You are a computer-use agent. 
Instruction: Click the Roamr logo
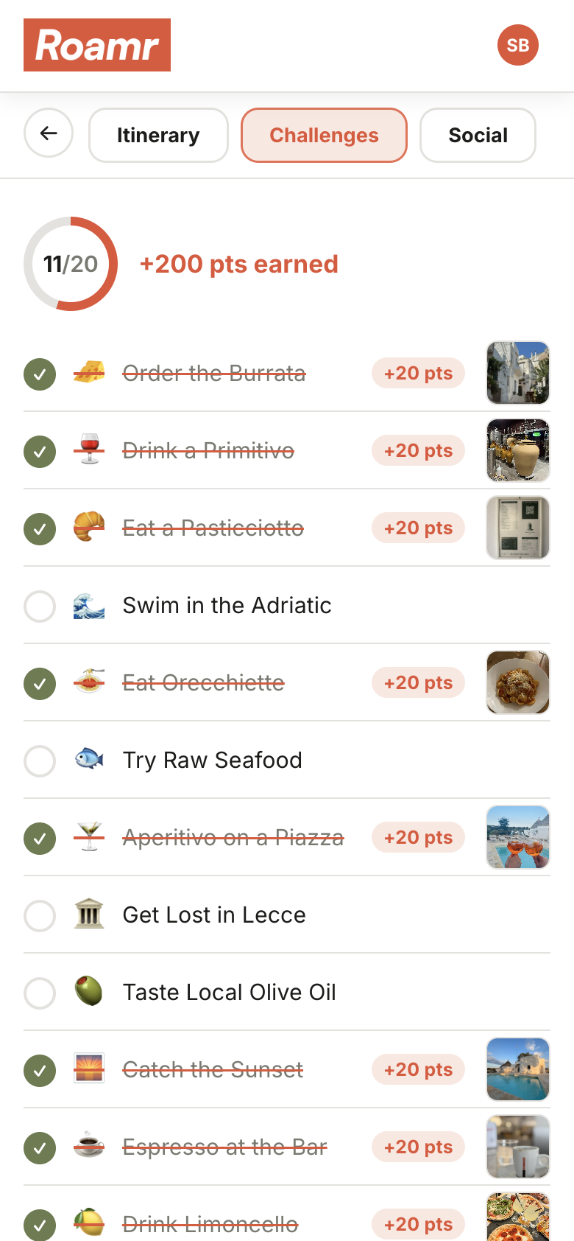pos(97,45)
